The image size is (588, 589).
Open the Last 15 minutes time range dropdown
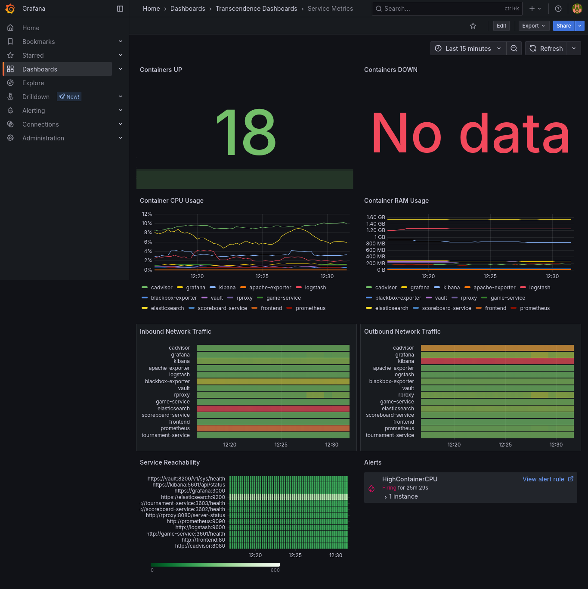click(468, 48)
